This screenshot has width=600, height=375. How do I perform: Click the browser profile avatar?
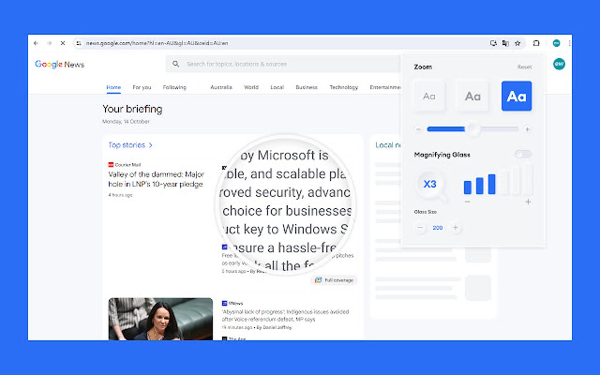click(x=558, y=43)
